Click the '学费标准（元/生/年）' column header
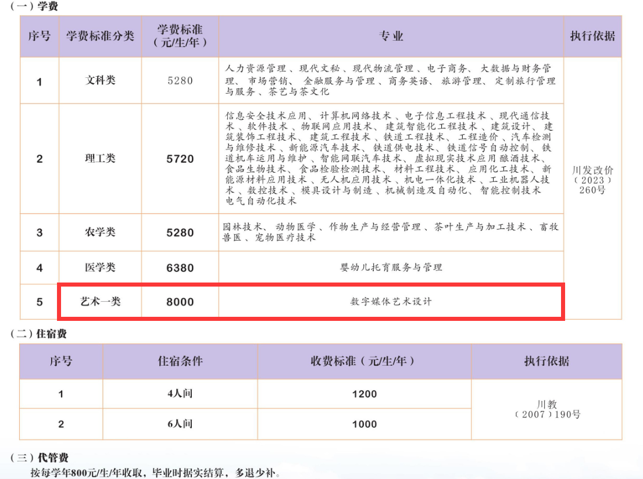The image size is (643, 479). point(180,36)
